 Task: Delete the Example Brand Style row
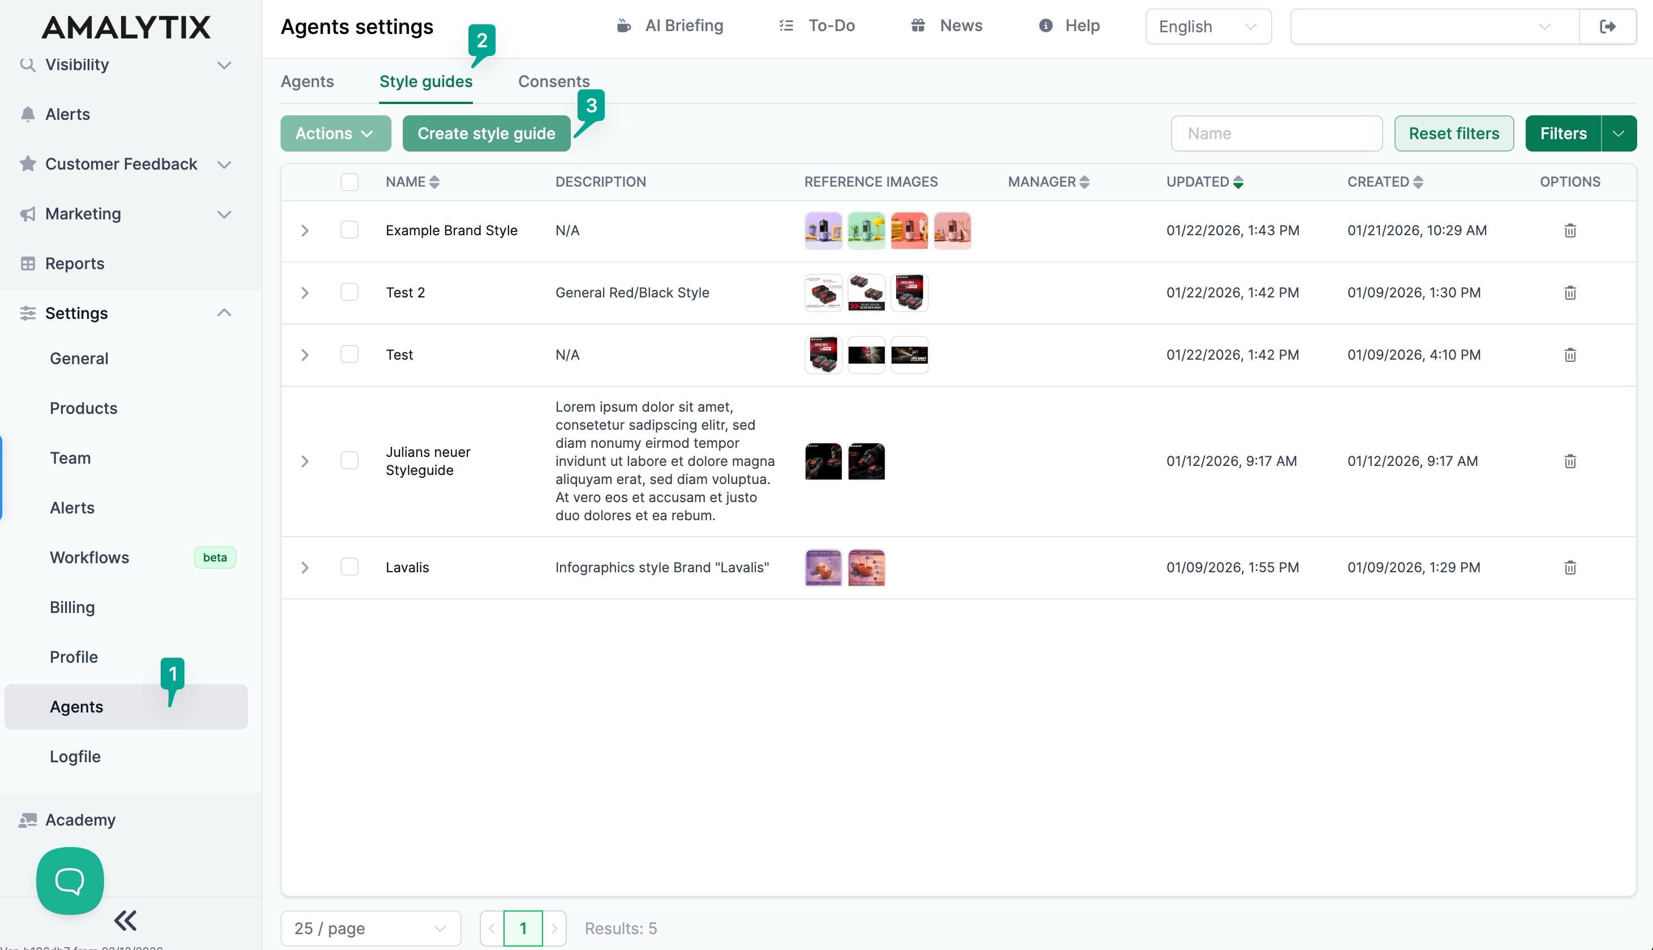pyautogui.click(x=1569, y=230)
